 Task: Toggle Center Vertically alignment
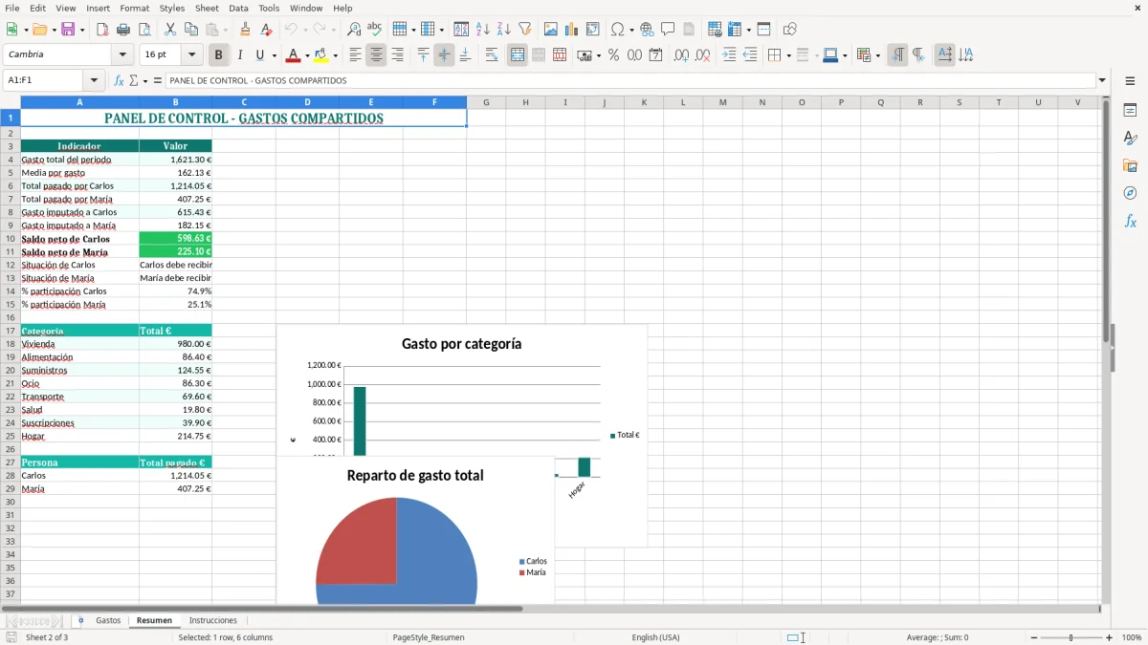pos(444,55)
